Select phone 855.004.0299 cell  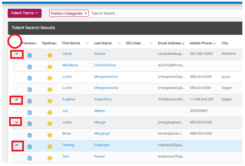(x=201, y=122)
